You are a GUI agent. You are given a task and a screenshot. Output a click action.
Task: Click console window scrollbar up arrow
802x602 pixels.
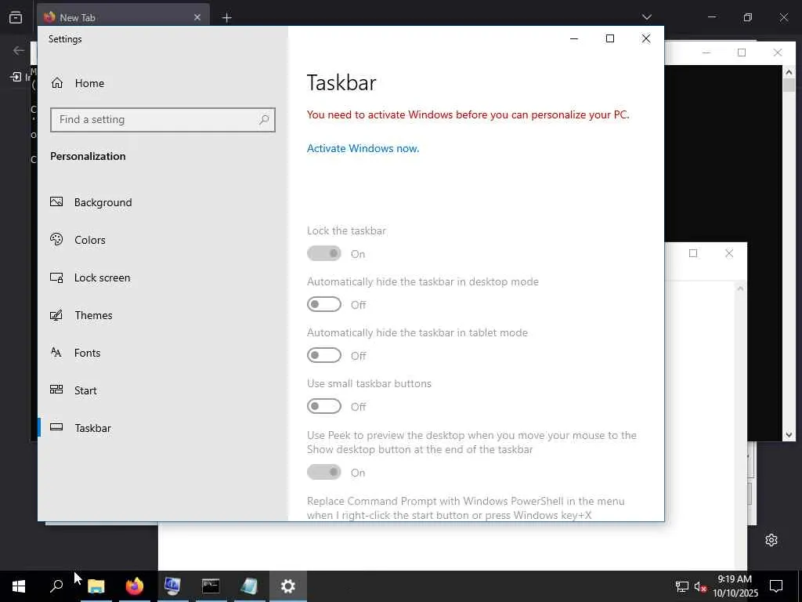click(789, 72)
